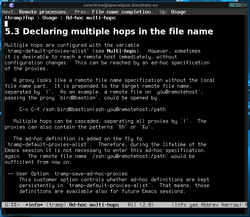The image size is (250, 217).
Task: Click the vertical scrollbar on the right edge
Action: pos(246,108)
